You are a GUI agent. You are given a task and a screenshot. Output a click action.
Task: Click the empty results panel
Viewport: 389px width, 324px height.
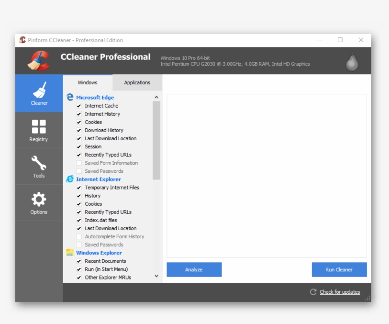[x=267, y=176]
